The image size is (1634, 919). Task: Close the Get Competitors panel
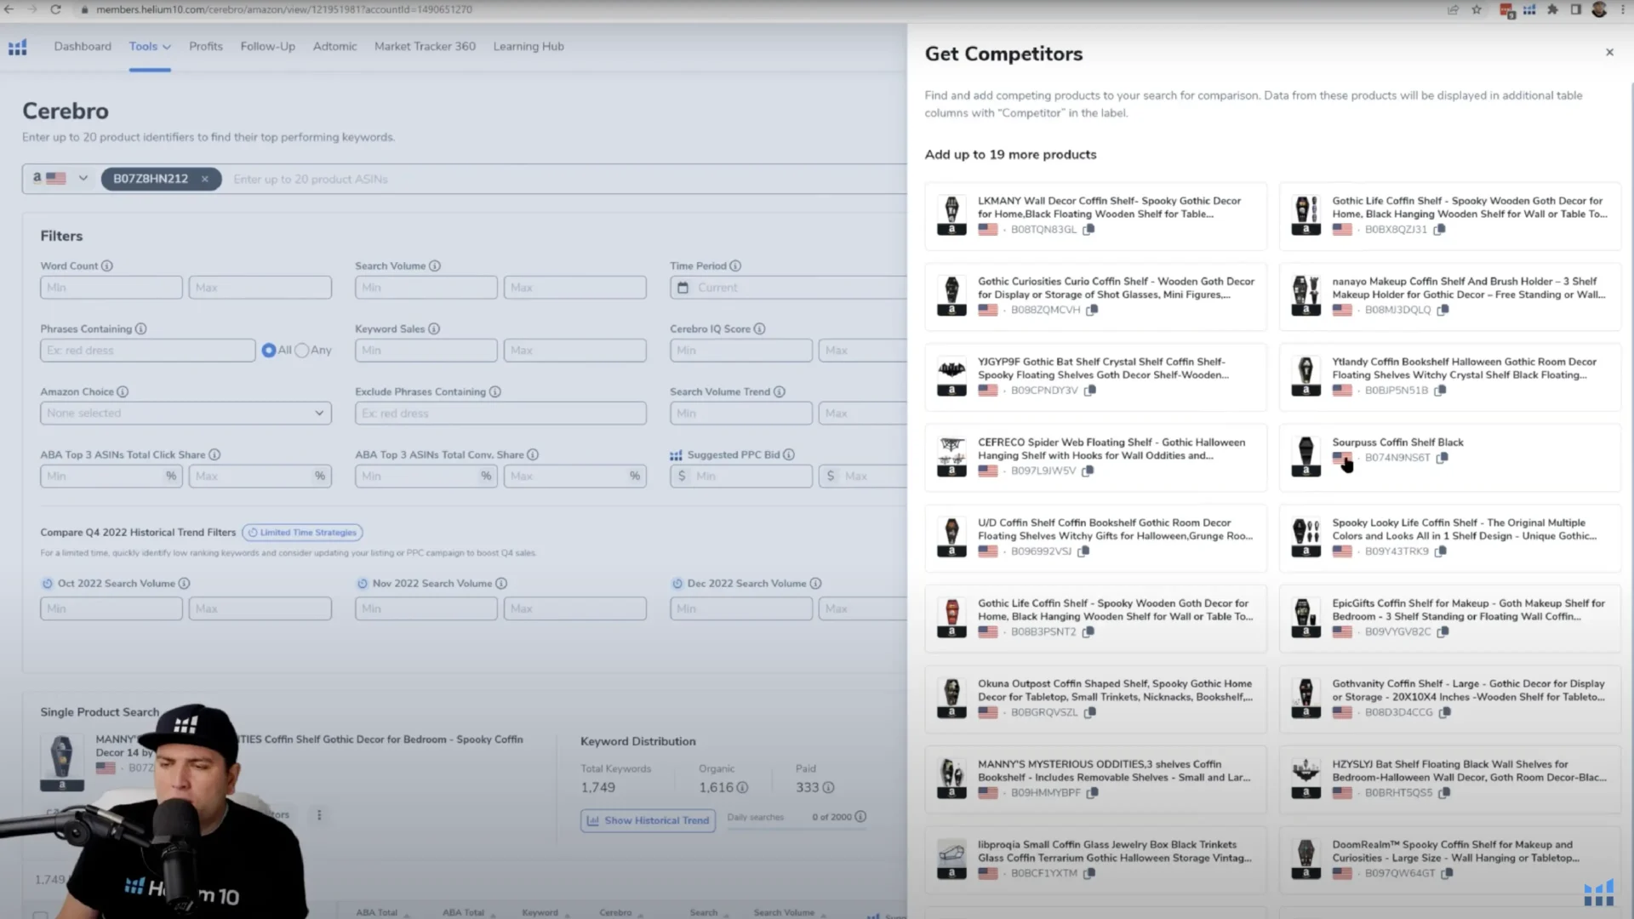tap(1609, 53)
